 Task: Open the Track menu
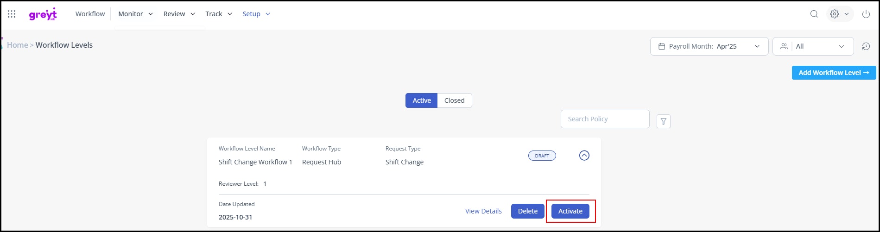218,14
